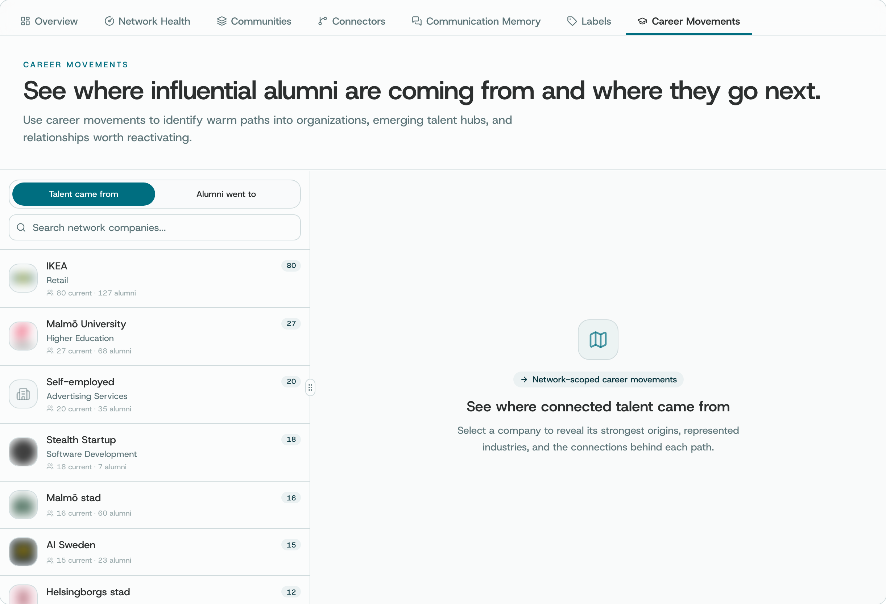Viewport: 886px width, 604px height.
Task: Click the search magnifier icon
Action: click(x=21, y=228)
